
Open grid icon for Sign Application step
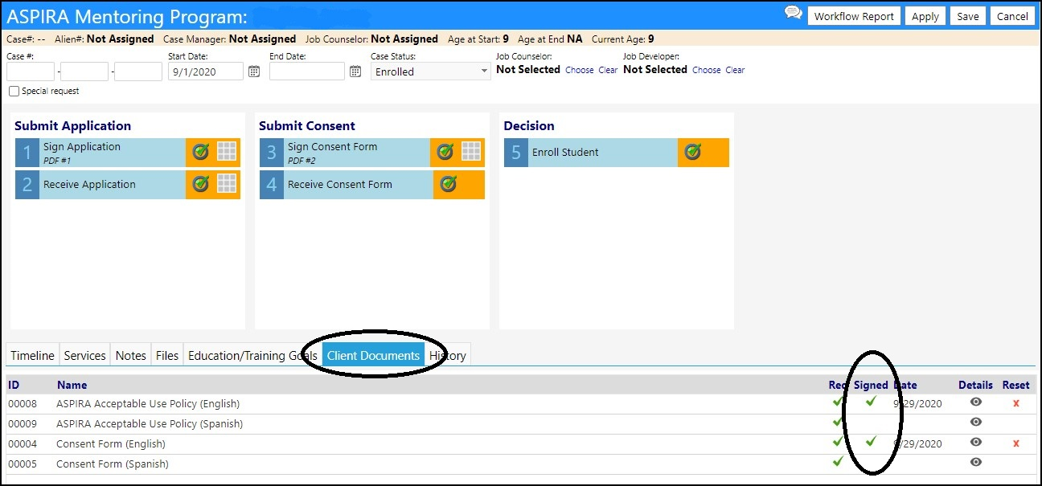click(x=227, y=151)
